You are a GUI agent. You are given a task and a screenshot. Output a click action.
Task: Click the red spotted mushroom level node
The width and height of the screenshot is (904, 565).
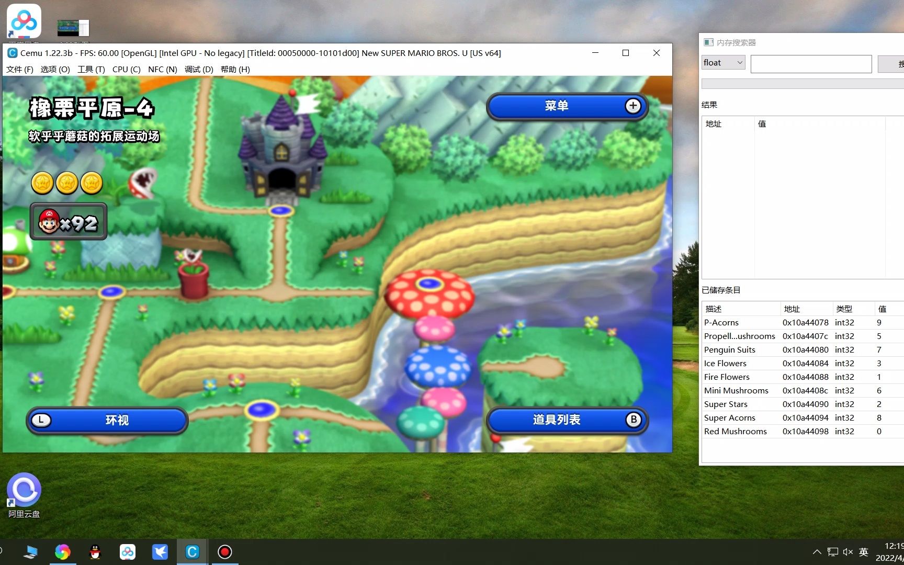430,294
